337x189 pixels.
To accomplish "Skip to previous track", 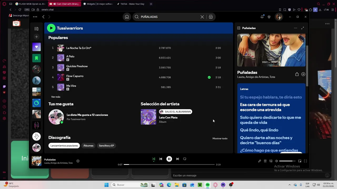I will (x=161, y=159).
